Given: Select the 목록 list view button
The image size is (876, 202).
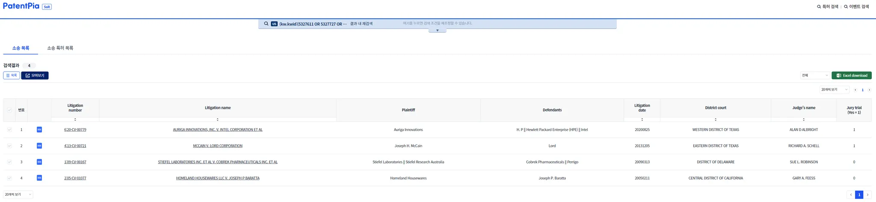Looking at the screenshot, I should click(x=12, y=76).
